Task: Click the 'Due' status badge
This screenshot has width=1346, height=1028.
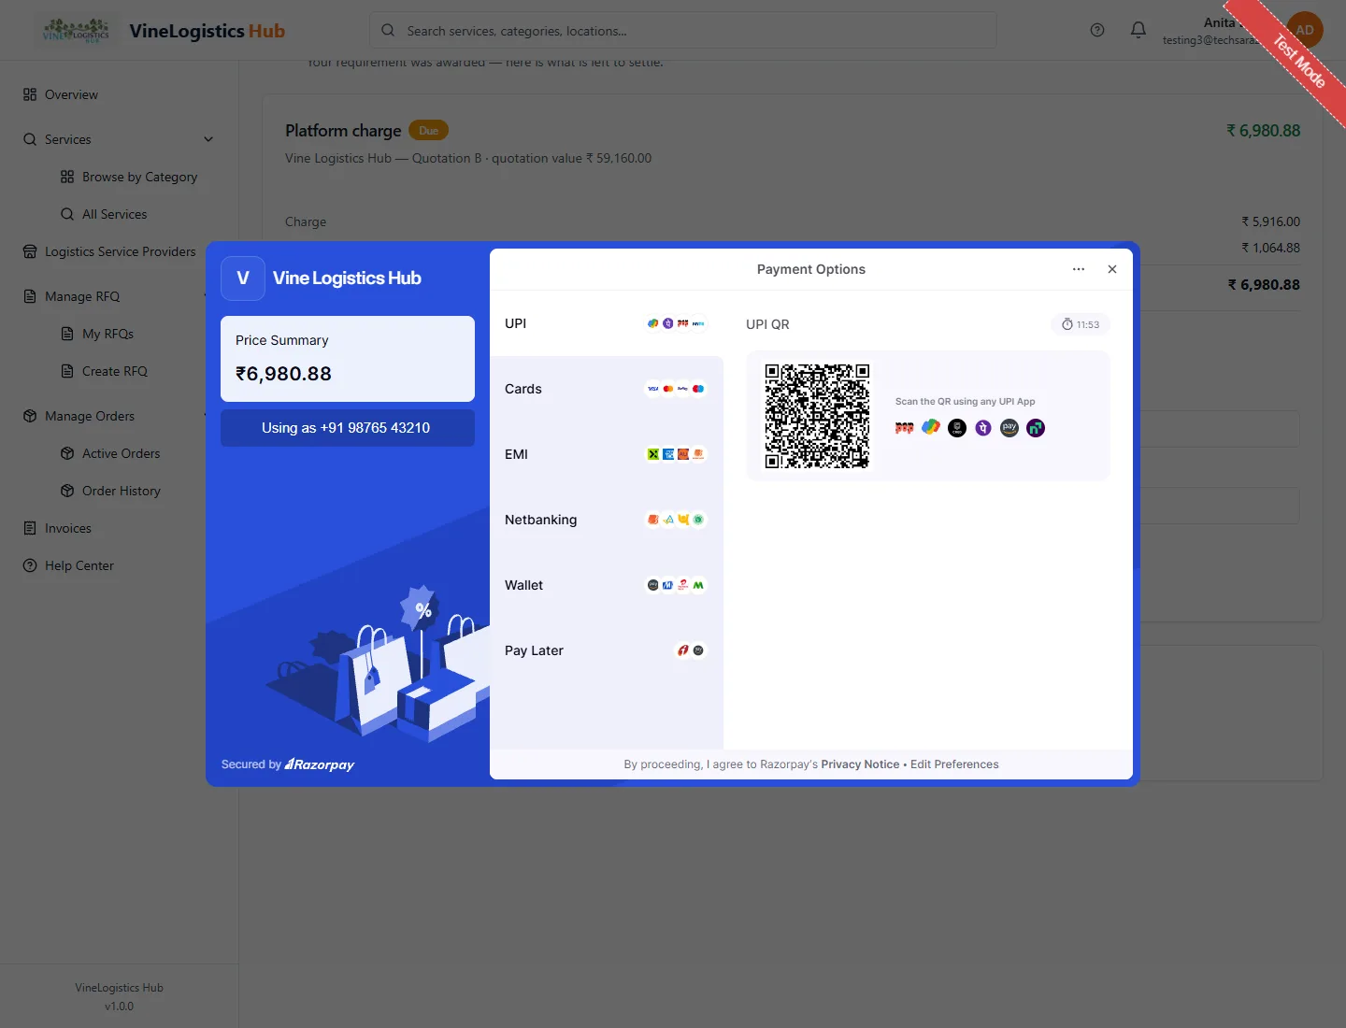Action: [x=429, y=131]
